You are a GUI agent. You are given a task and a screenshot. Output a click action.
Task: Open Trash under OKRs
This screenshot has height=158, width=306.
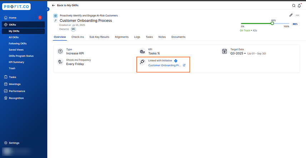[12, 68]
